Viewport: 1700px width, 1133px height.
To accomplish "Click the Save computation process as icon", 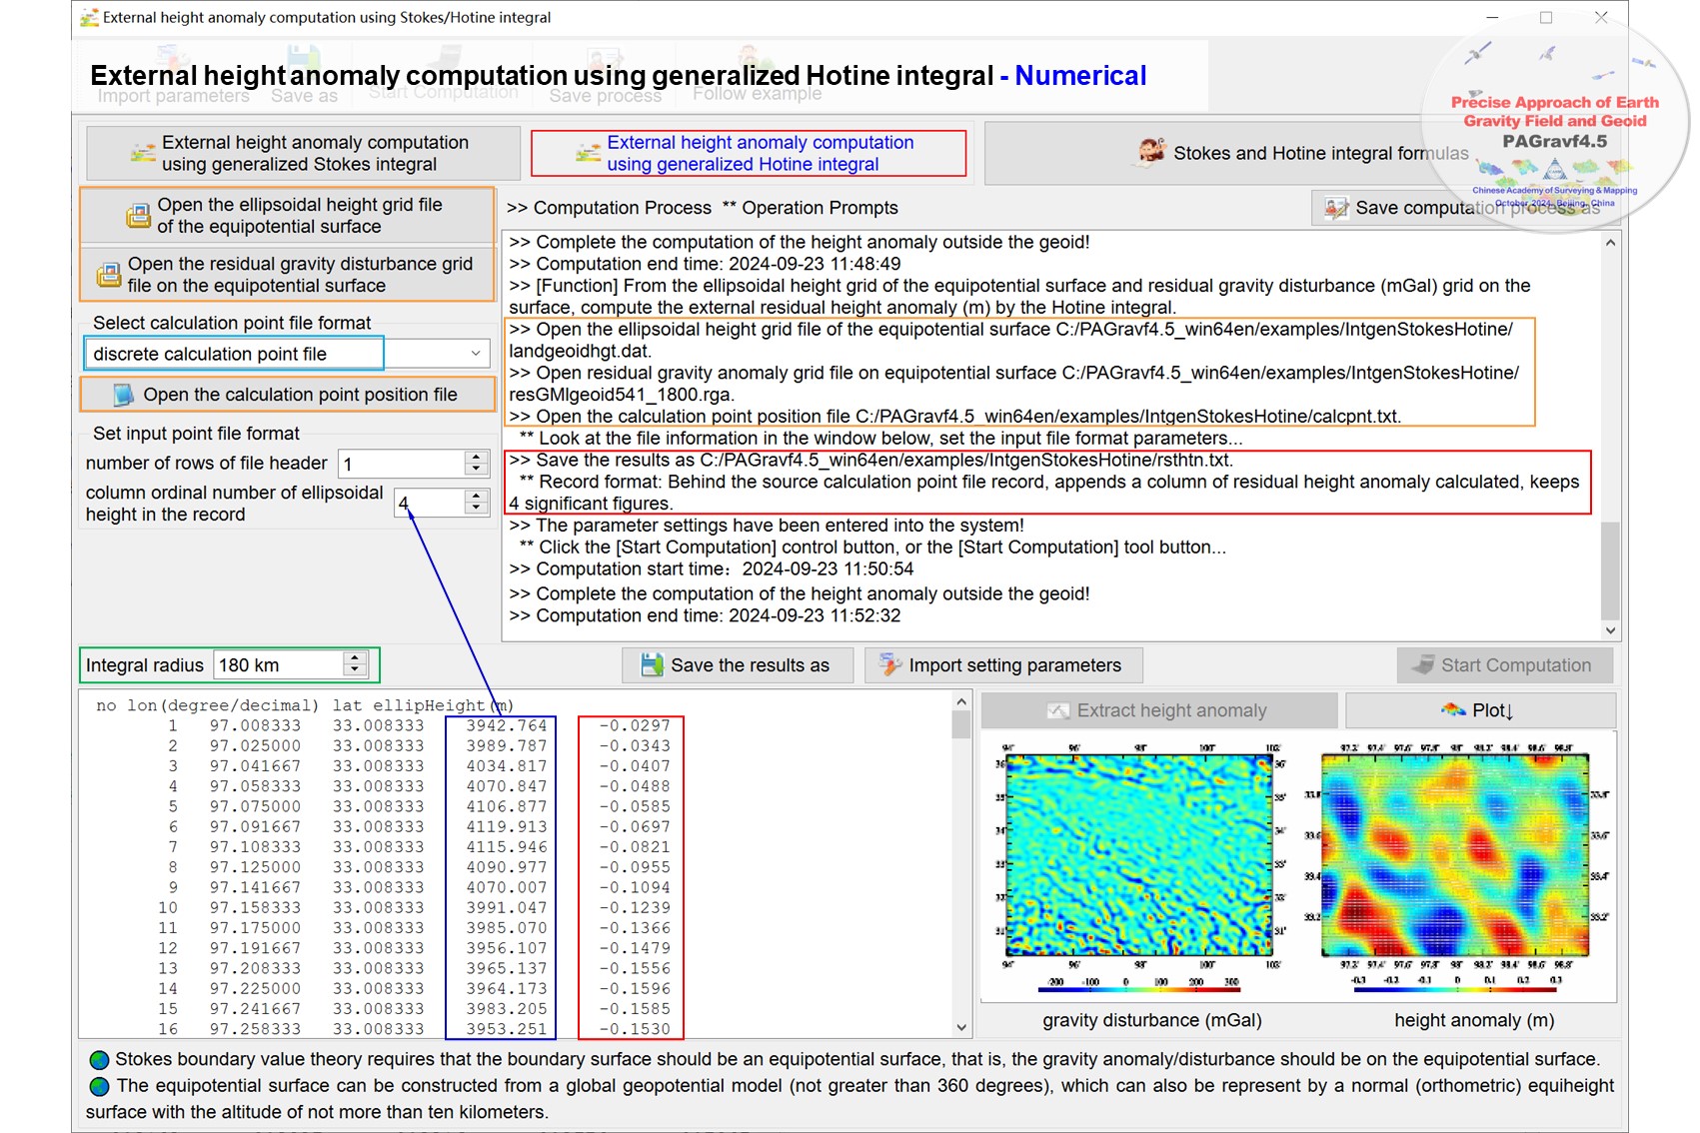I will coord(1336,208).
